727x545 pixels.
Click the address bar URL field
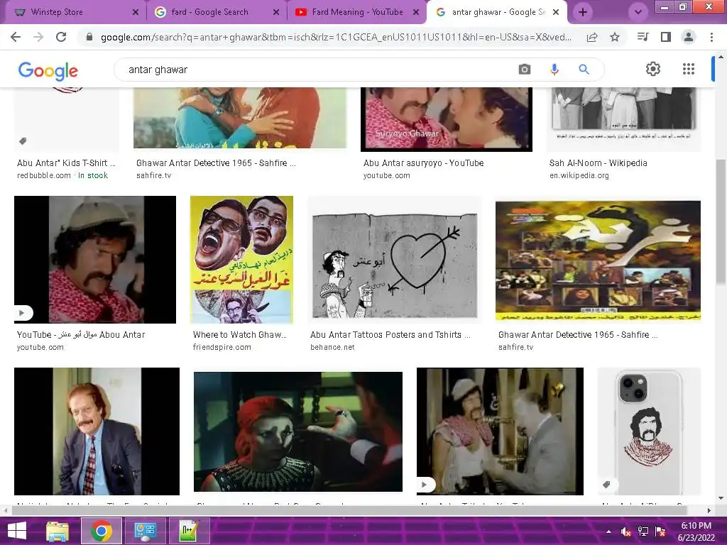(x=336, y=37)
